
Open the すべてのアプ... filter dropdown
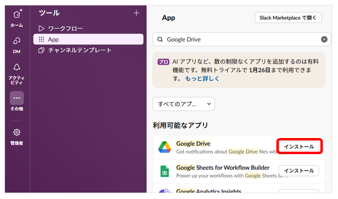tap(183, 104)
